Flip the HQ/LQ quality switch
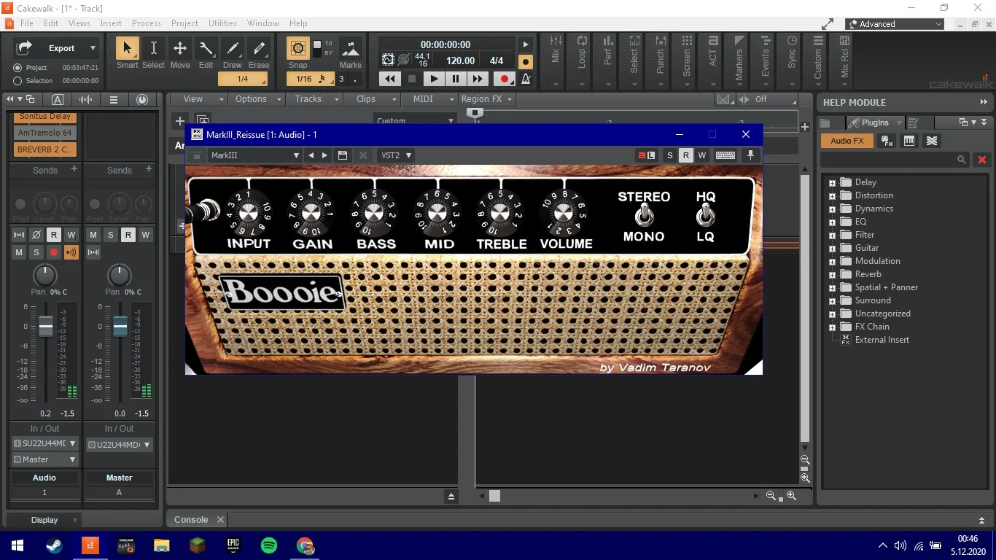 [x=705, y=217]
